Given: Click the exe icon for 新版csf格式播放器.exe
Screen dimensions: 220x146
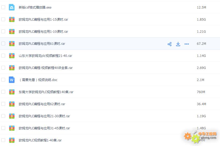Looking at the screenshot, I should pyautogui.click(x=12, y=7).
